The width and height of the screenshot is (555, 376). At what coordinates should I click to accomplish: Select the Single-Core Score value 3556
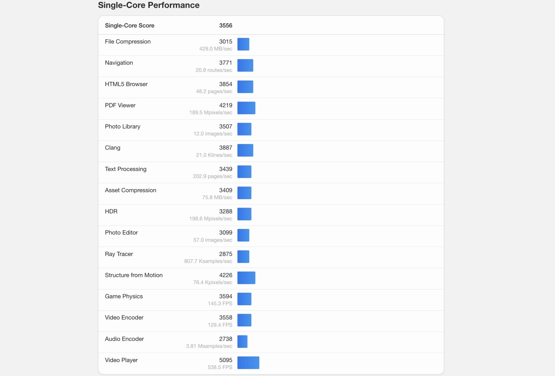225,25
